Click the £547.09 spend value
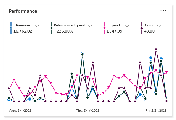This screenshot has width=176, height=120. [x=114, y=31]
